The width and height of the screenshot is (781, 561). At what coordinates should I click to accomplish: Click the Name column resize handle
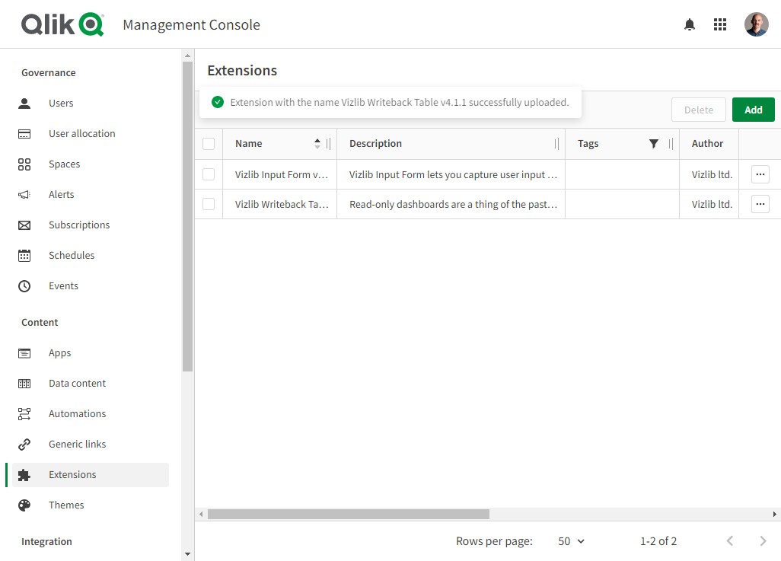[328, 144]
